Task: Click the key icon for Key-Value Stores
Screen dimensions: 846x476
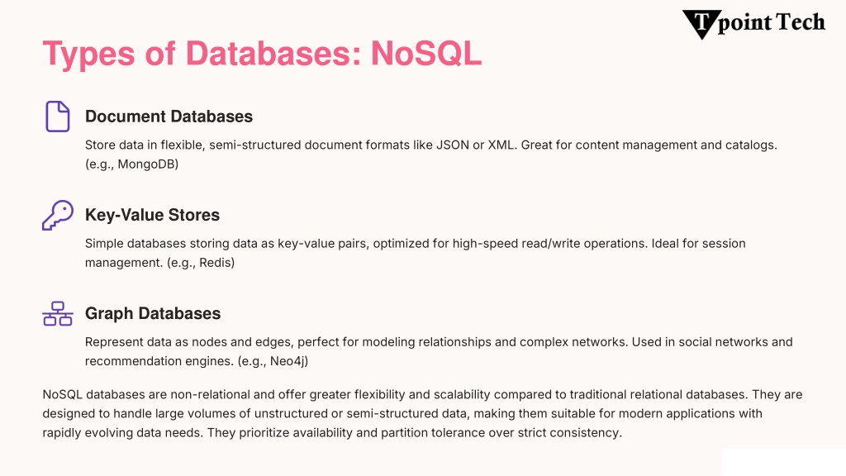Action: (58, 215)
